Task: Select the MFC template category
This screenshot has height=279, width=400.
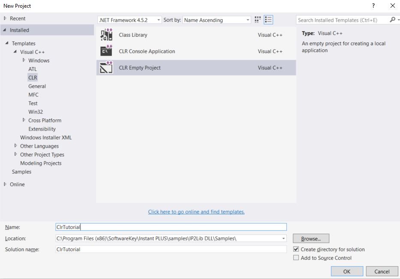Action: (x=33, y=95)
